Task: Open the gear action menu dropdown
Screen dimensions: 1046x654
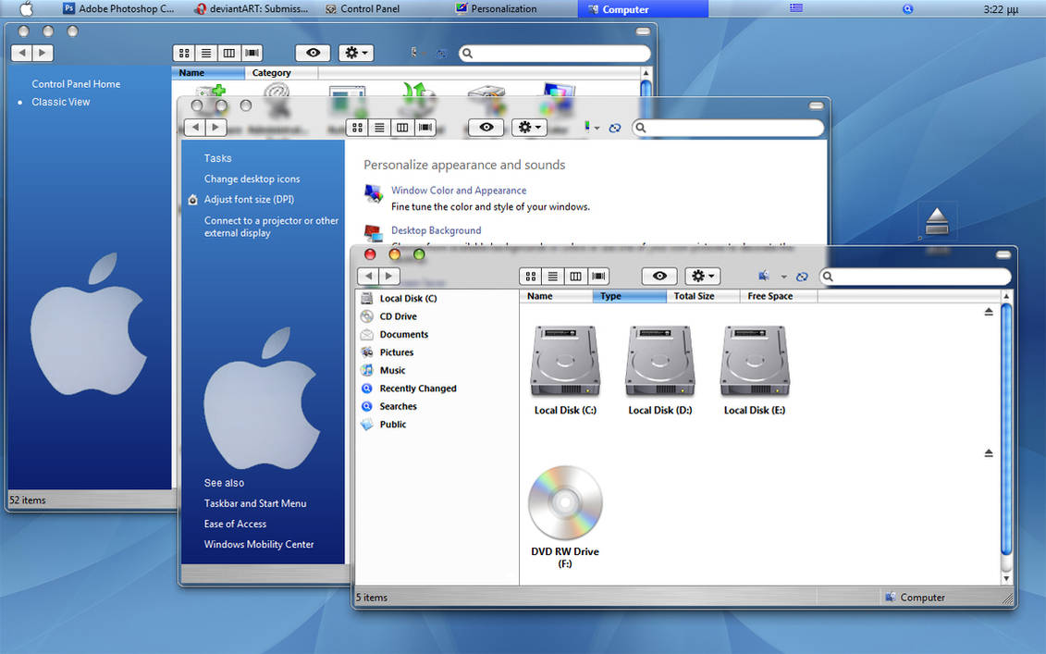Action: pos(702,276)
